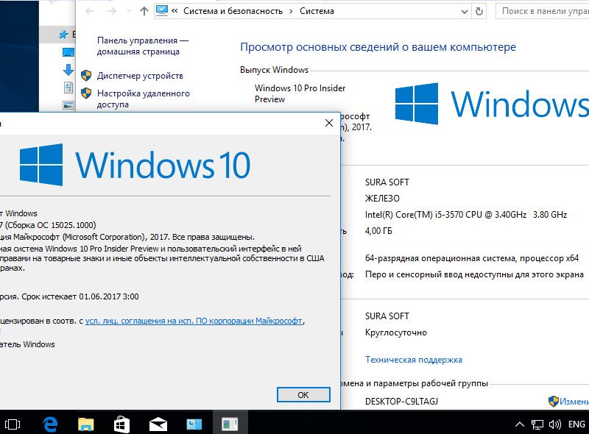Screen dimensions: 589x434
Task: Click the computer icon in address bar
Action: coord(161,11)
